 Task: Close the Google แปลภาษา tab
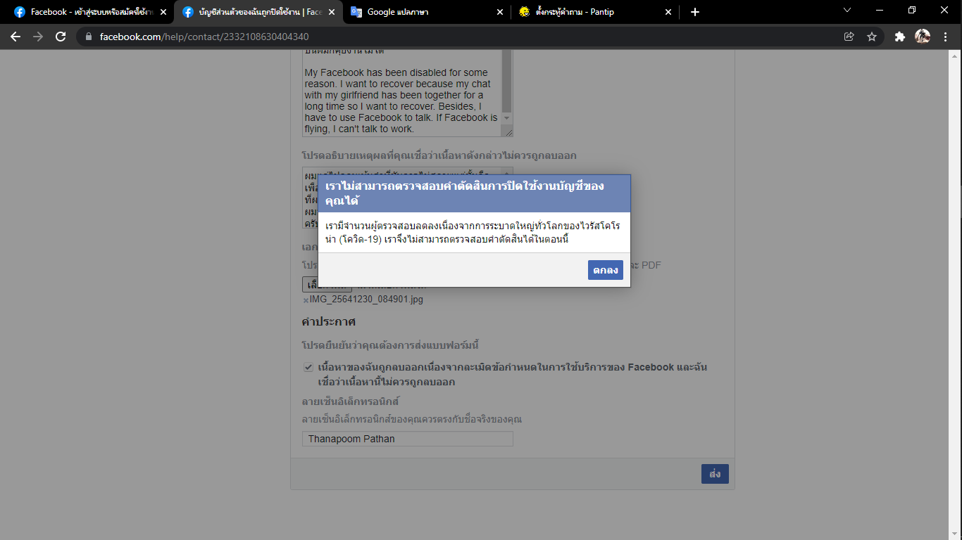[x=500, y=12]
